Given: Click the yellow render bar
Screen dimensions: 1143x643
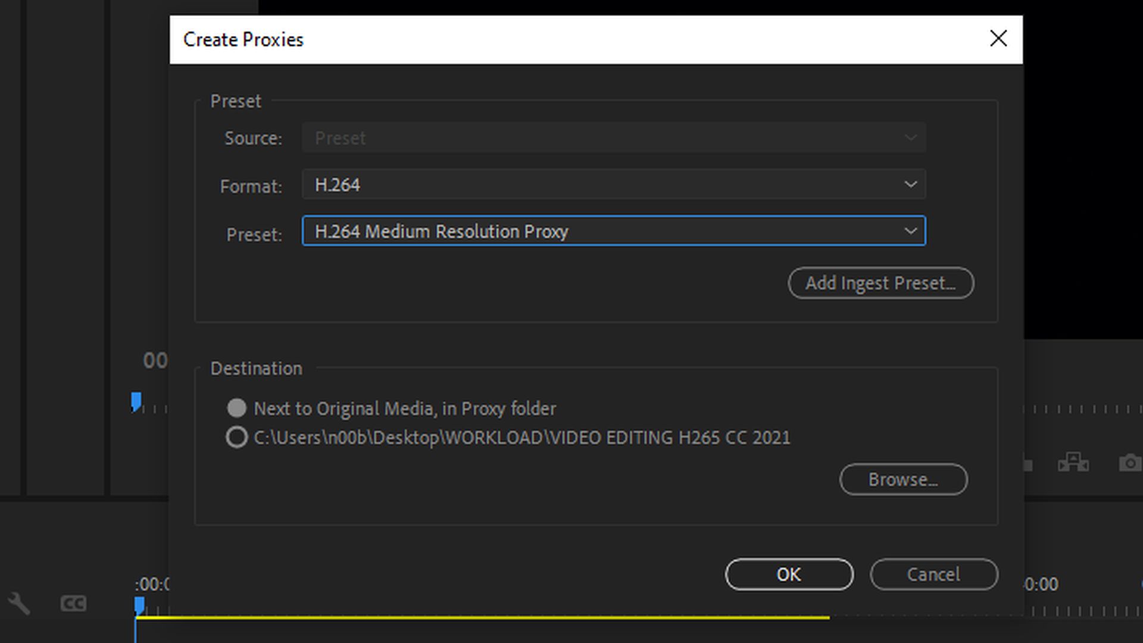Looking at the screenshot, I should pos(476,617).
